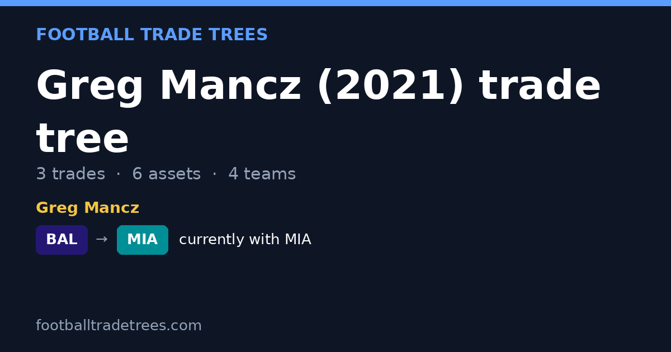Open the footballtradetrees.com link
671x352 pixels.
tap(119, 326)
